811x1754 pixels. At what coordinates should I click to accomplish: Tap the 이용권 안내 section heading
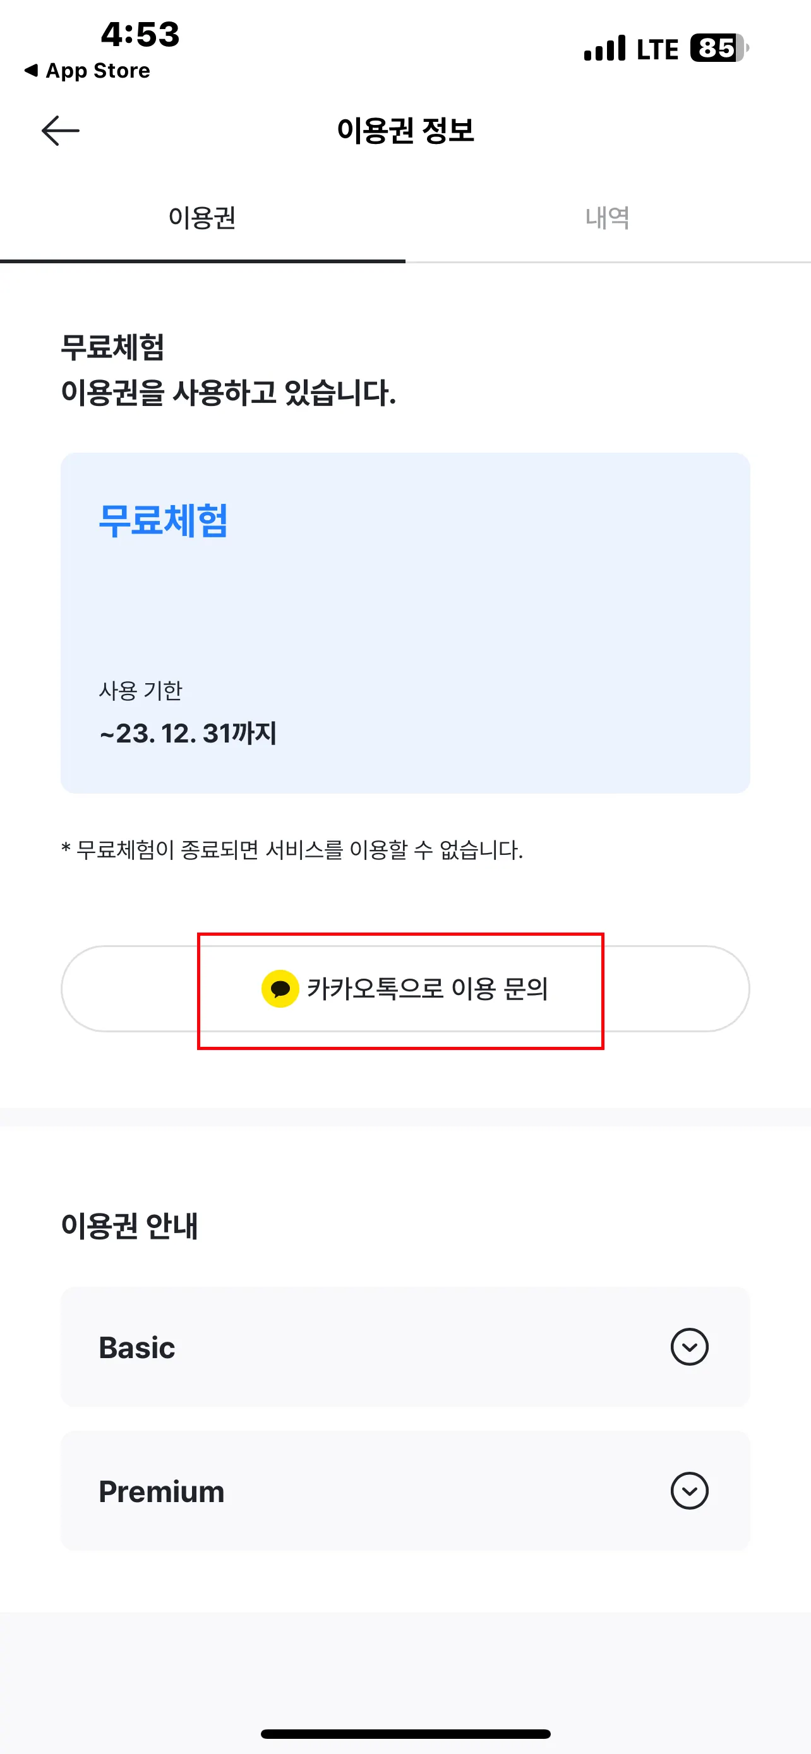[x=129, y=1226]
